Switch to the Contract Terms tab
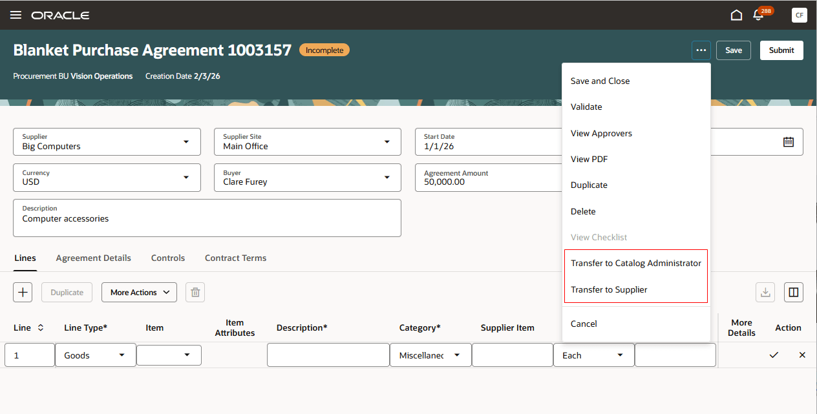 [235, 258]
